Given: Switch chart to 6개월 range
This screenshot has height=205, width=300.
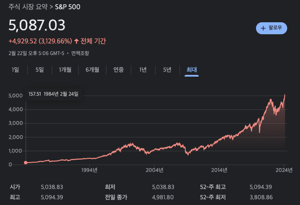Looking at the screenshot, I should tap(92, 70).
